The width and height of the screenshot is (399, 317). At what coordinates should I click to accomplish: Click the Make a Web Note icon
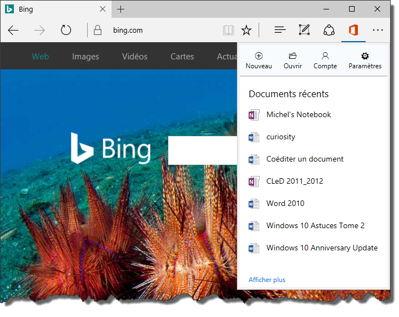tap(304, 30)
